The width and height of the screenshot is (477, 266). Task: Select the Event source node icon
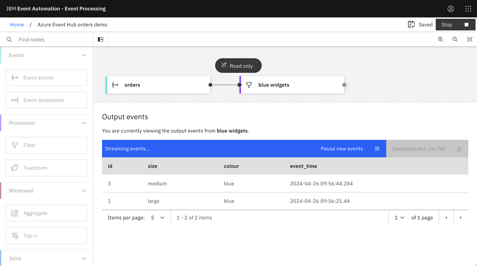(x=15, y=78)
